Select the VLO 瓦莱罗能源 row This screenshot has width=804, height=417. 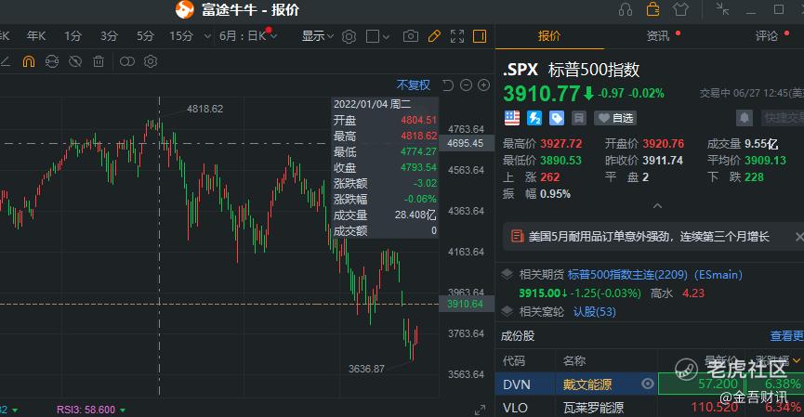(x=649, y=408)
